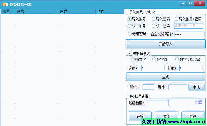The height and width of the screenshot is (126, 207).
Task: Click the 长度 input field
Action: [x=191, y=68]
